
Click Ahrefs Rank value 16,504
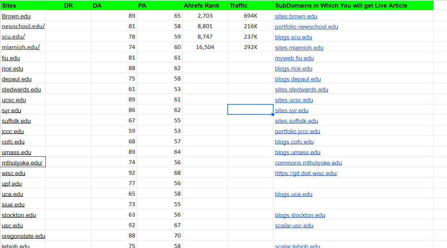(x=205, y=47)
